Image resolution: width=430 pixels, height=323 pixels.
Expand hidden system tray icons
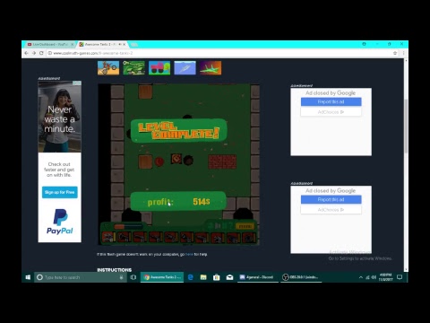pos(361,277)
